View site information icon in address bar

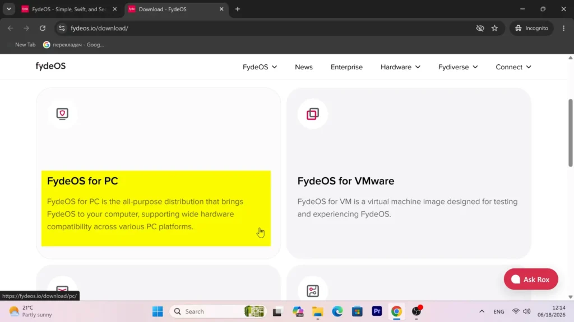pyautogui.click(x=62, y=28)
